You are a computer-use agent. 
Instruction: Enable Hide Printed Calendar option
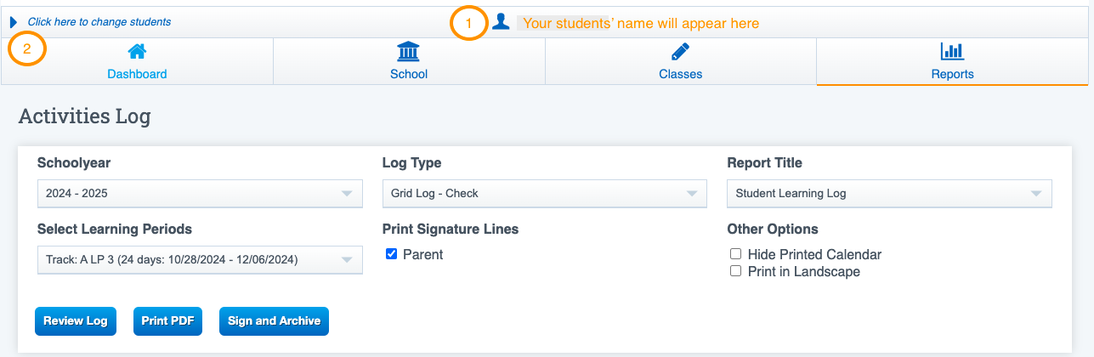click(x=736, y=254)
